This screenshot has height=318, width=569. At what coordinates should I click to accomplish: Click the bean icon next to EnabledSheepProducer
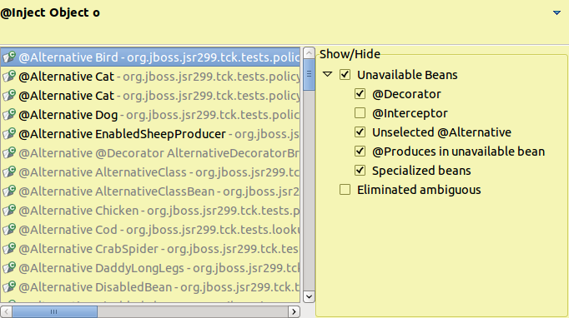[x=9, y=134]
